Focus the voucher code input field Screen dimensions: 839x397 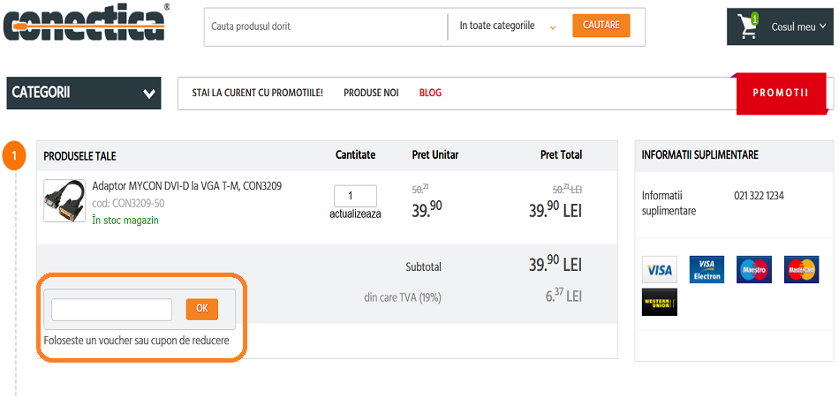coord(111,310)
